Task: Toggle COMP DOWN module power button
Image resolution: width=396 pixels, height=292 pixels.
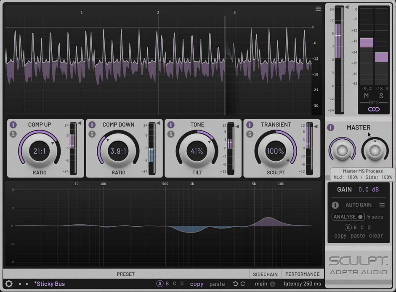Action: click(x=92, y=125)
